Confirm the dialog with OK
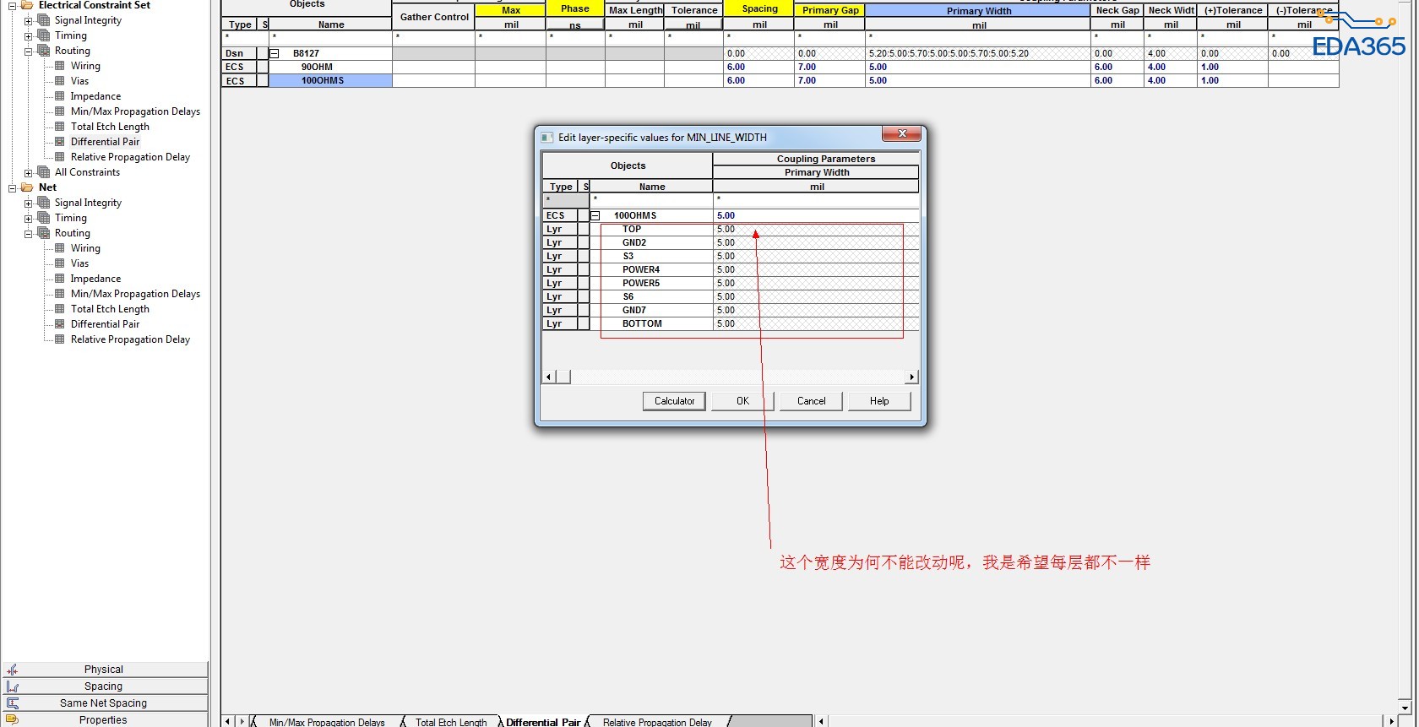The height and width of the screenshot is (727, 1419). [742, 401]
